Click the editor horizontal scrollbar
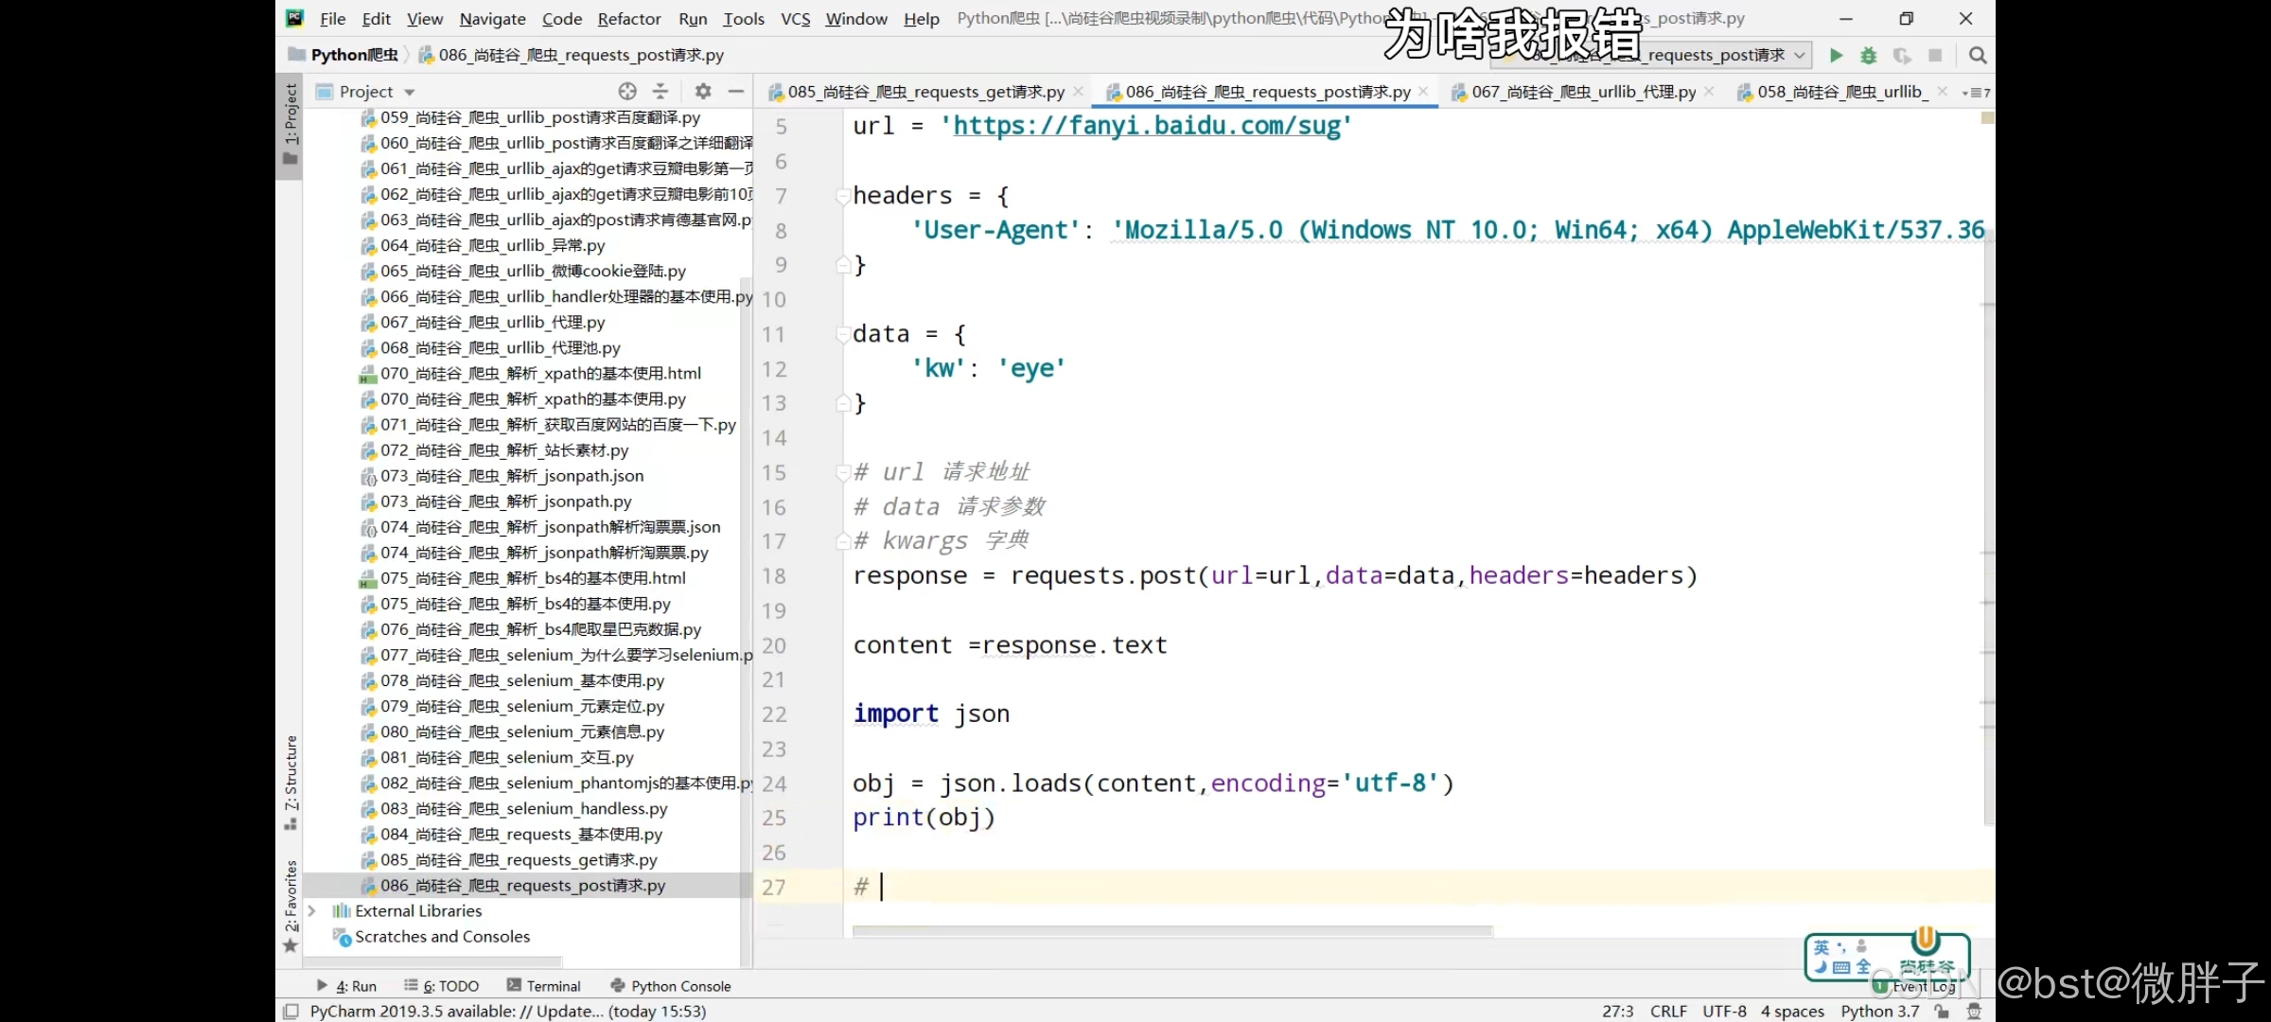The image size is (2271, 1022). [1171, 932]
